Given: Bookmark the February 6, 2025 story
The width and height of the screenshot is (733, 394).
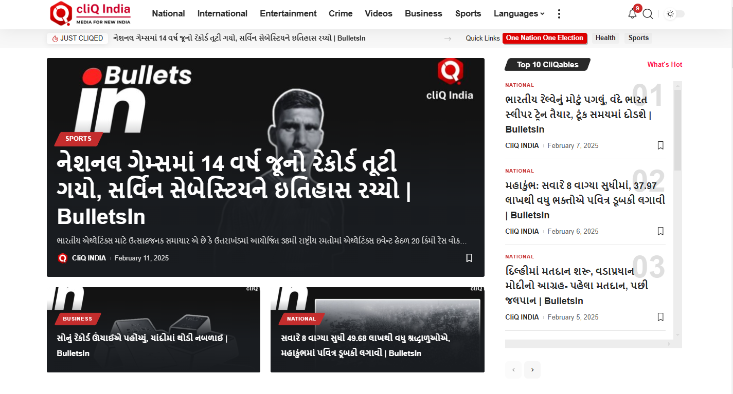Looking at the screenshot, I should [661, 232].
